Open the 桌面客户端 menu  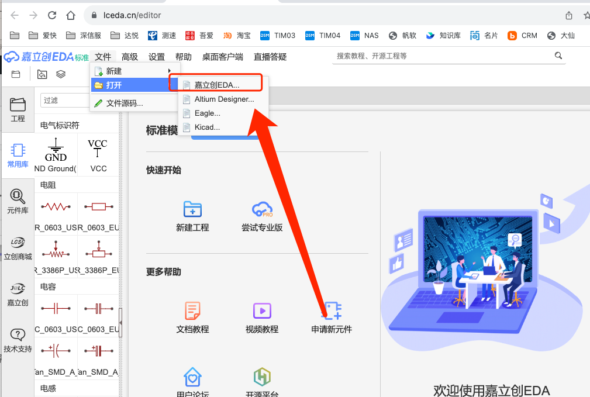[x=223, y=57]
